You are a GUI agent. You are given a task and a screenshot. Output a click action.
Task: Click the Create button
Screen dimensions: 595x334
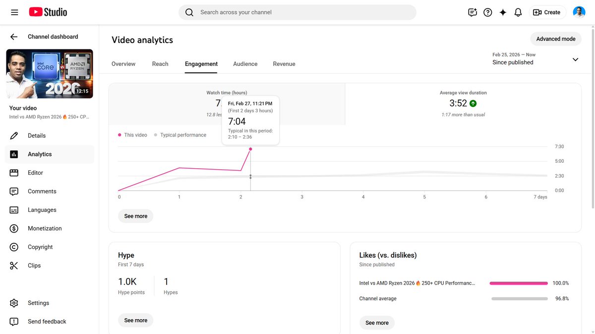click(x=546, y=12)
